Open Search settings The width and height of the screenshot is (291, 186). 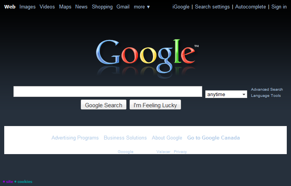[212, 7]
